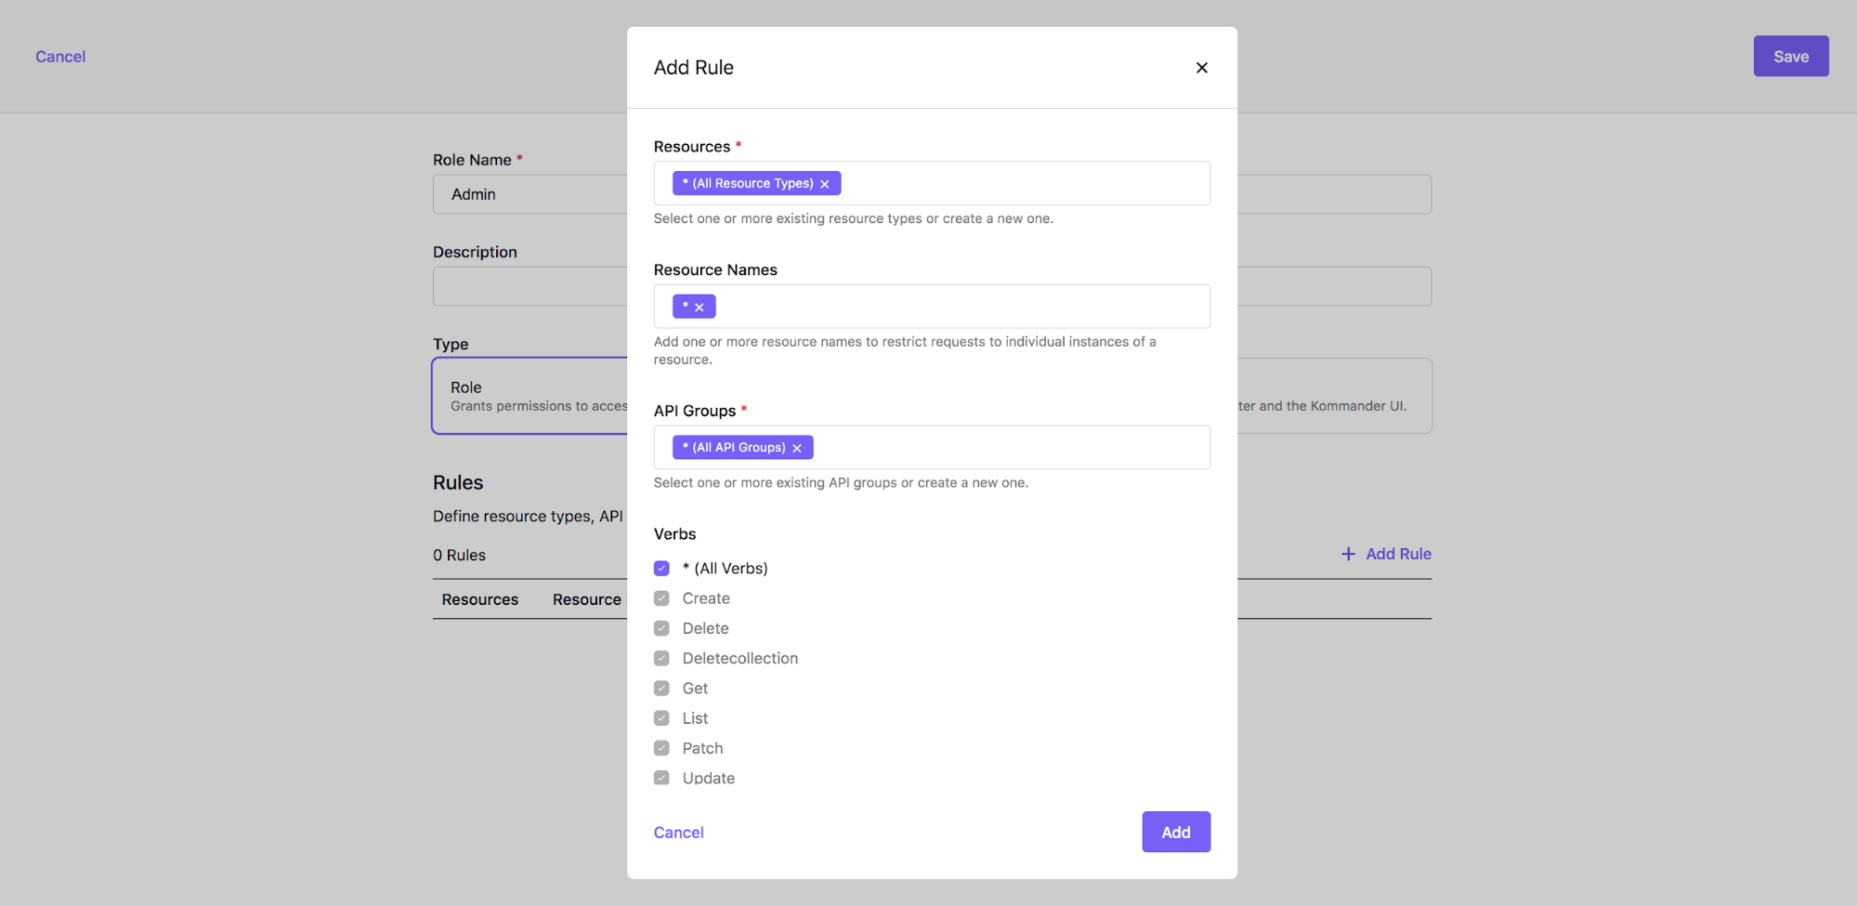
Task: Toggle the Patch verb checkbox
Action: tap(661, 748)
